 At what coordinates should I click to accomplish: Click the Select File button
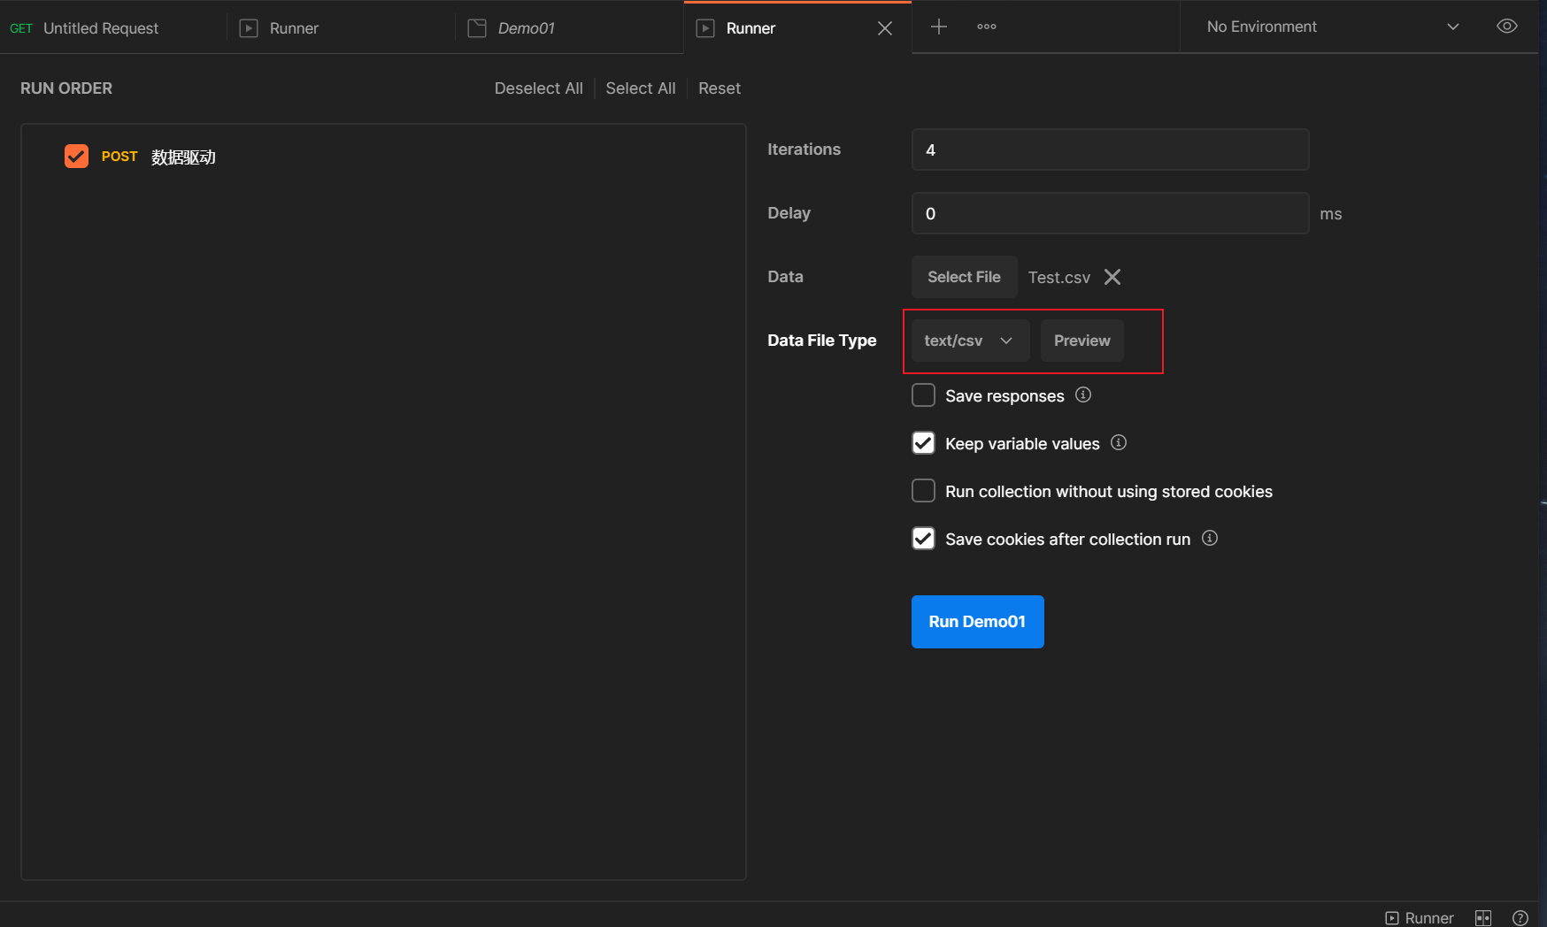pos(964,277)
